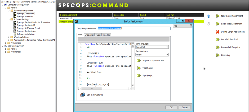Screen dimensions: 249x112
Task: Click the Test Script arrow icon
Action: 139,68
